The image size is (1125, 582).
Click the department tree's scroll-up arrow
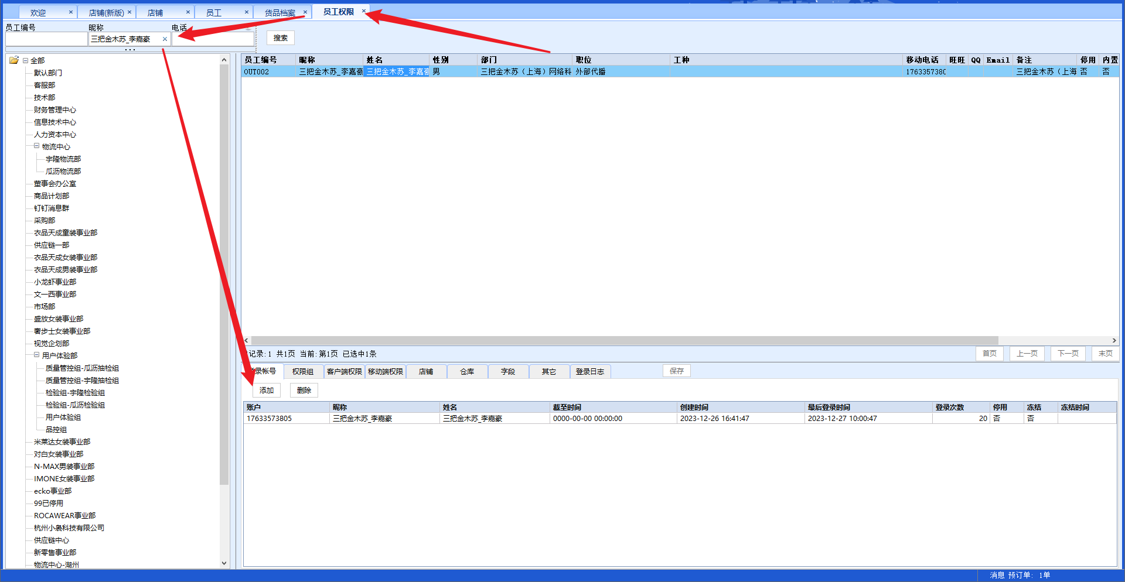[x=224, y=60]
